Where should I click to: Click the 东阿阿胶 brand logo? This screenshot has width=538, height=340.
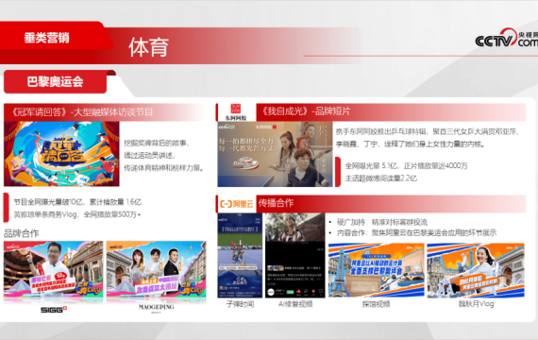click(236, 112)
